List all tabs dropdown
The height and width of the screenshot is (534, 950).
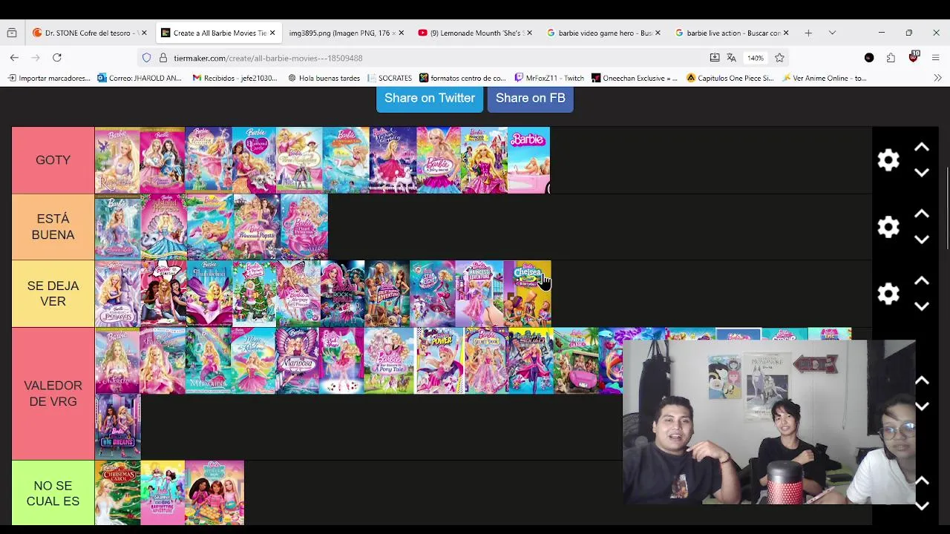pos(832,33)
